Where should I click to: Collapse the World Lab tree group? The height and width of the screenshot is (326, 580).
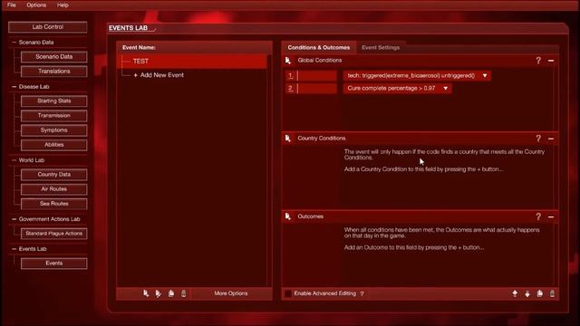14,160
